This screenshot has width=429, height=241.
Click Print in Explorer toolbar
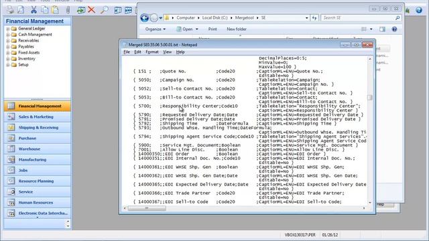(212, 29)
